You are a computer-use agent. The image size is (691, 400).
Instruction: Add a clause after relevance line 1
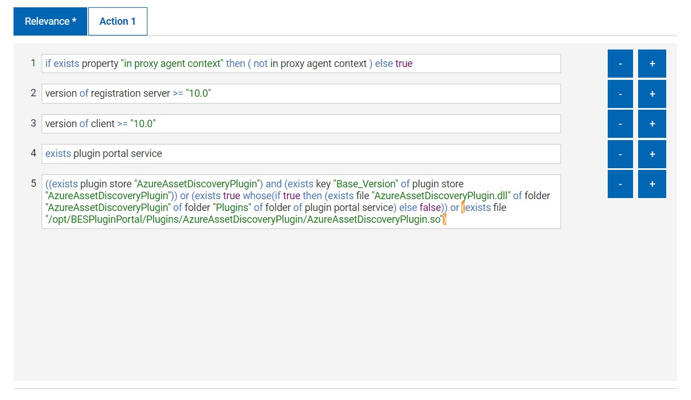652,64
